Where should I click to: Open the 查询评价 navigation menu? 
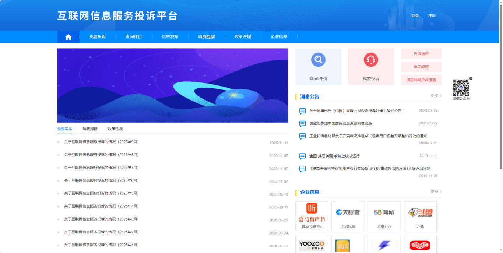click(134, 37)
